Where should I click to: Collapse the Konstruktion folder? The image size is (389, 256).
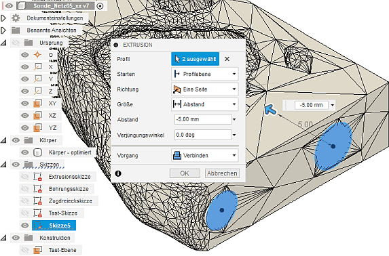3,238
